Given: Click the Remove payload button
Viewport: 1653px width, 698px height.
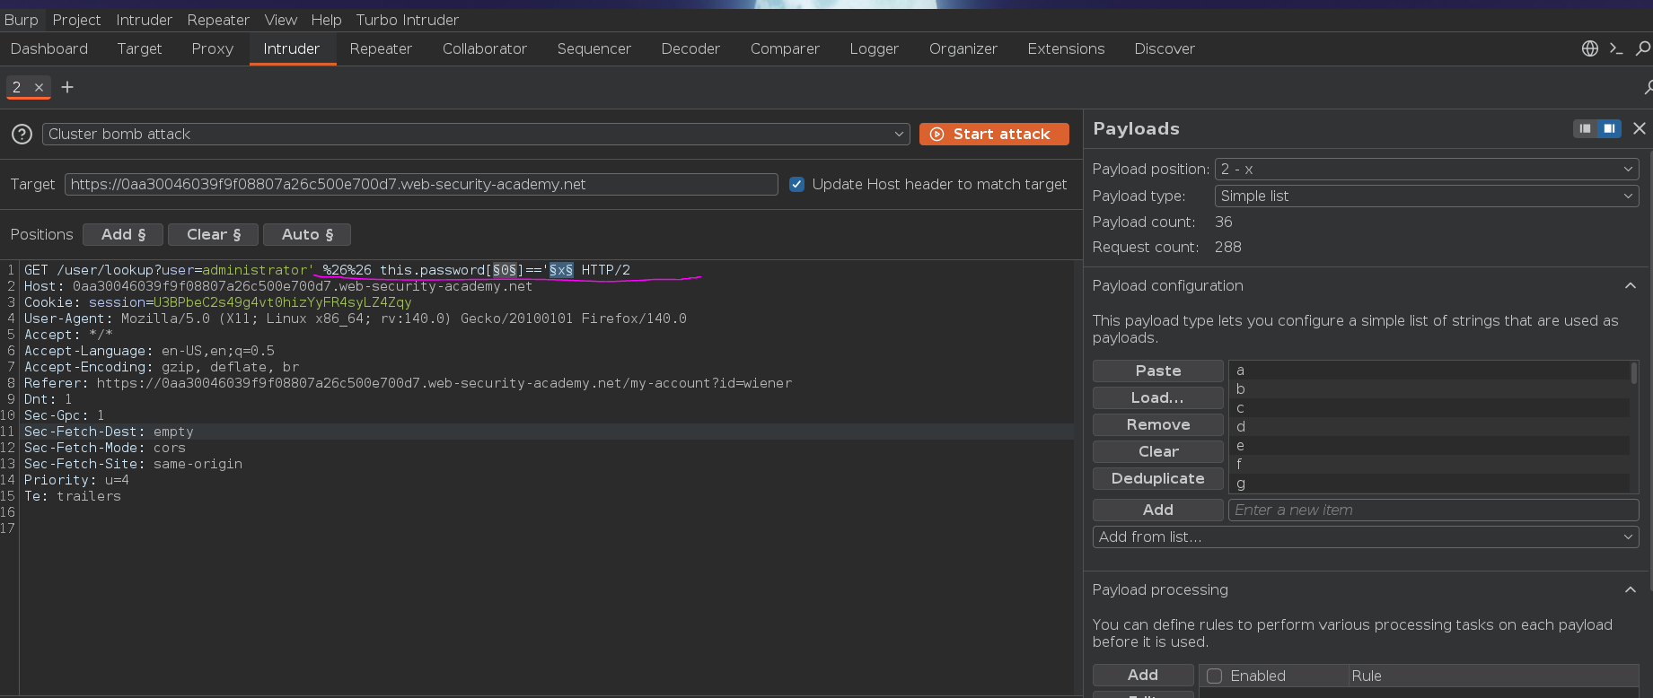Looking at the screenshot, I should click(x=1158, y=424).
